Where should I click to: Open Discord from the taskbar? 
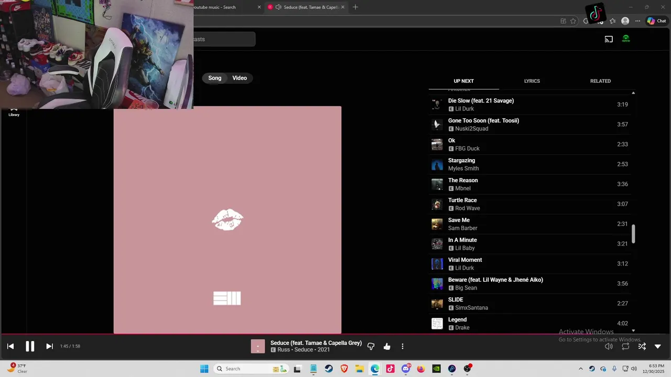[x=406, y=369]
